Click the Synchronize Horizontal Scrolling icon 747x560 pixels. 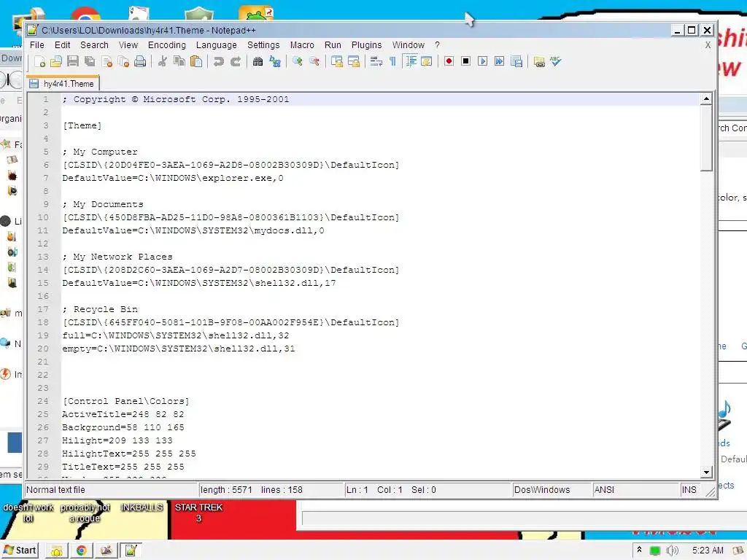(x=354, y=61)
